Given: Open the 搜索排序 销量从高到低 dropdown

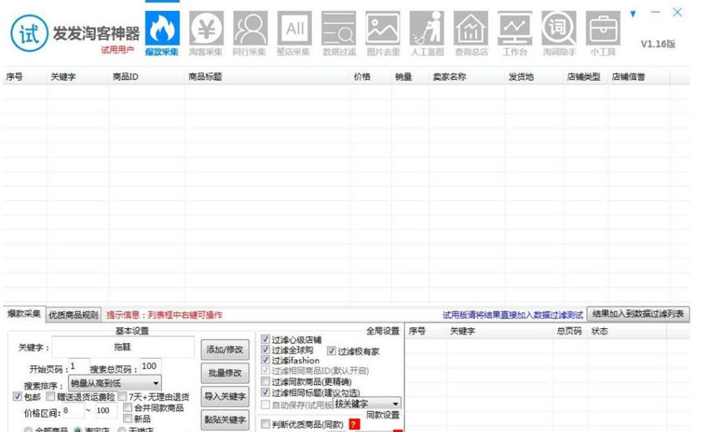Looking at the screenshot, I should pos(115,383).
